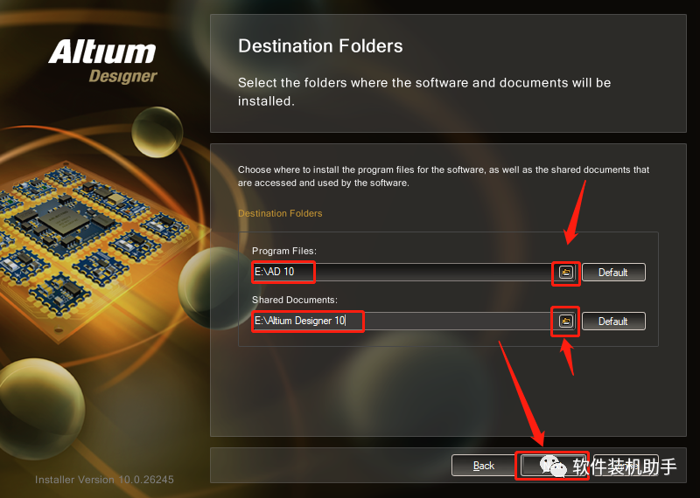Open folder browser for Shared Documents path
The image size is (700, 498).
566,321
